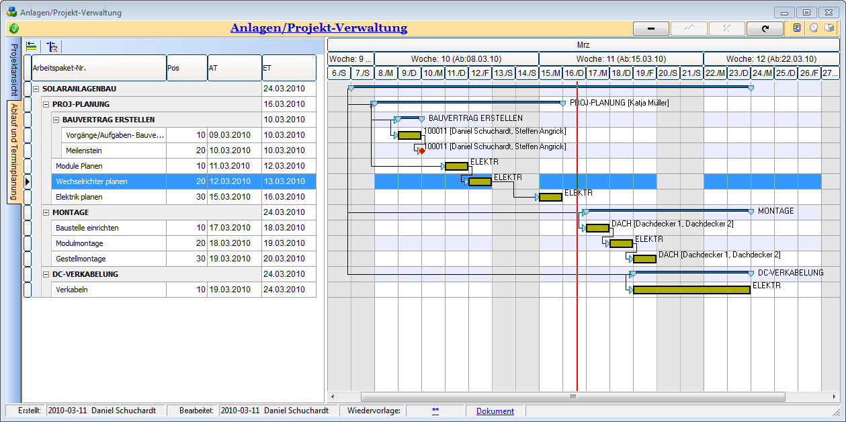The width and height of the screenshot is (846, 422).
Task: Collapse the MONTAGE group
Action: 46,213
